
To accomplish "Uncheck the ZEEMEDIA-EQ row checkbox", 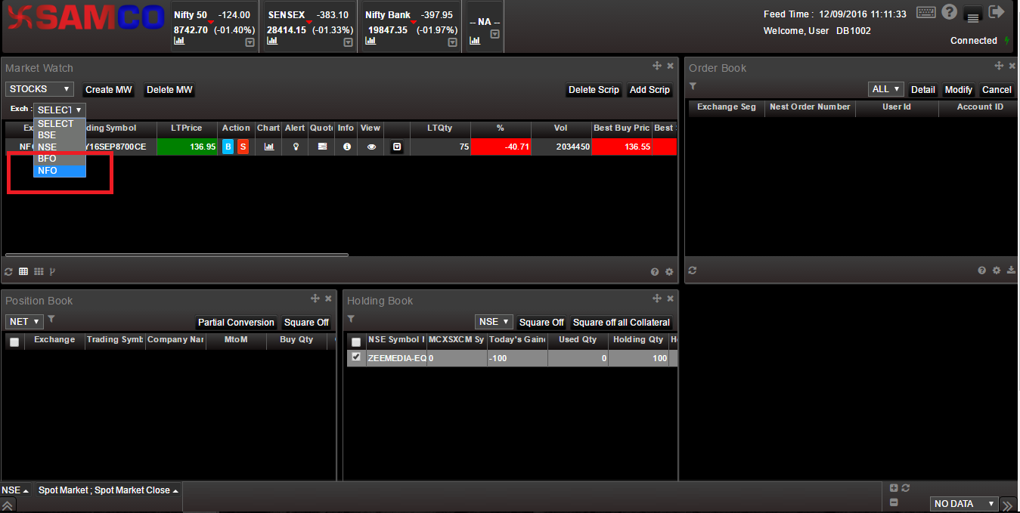I will 356,357.
